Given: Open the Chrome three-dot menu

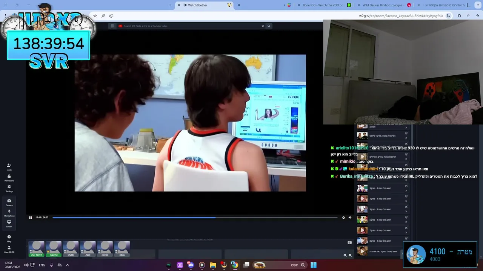Looking at the screenshot, I should point(5,16).
